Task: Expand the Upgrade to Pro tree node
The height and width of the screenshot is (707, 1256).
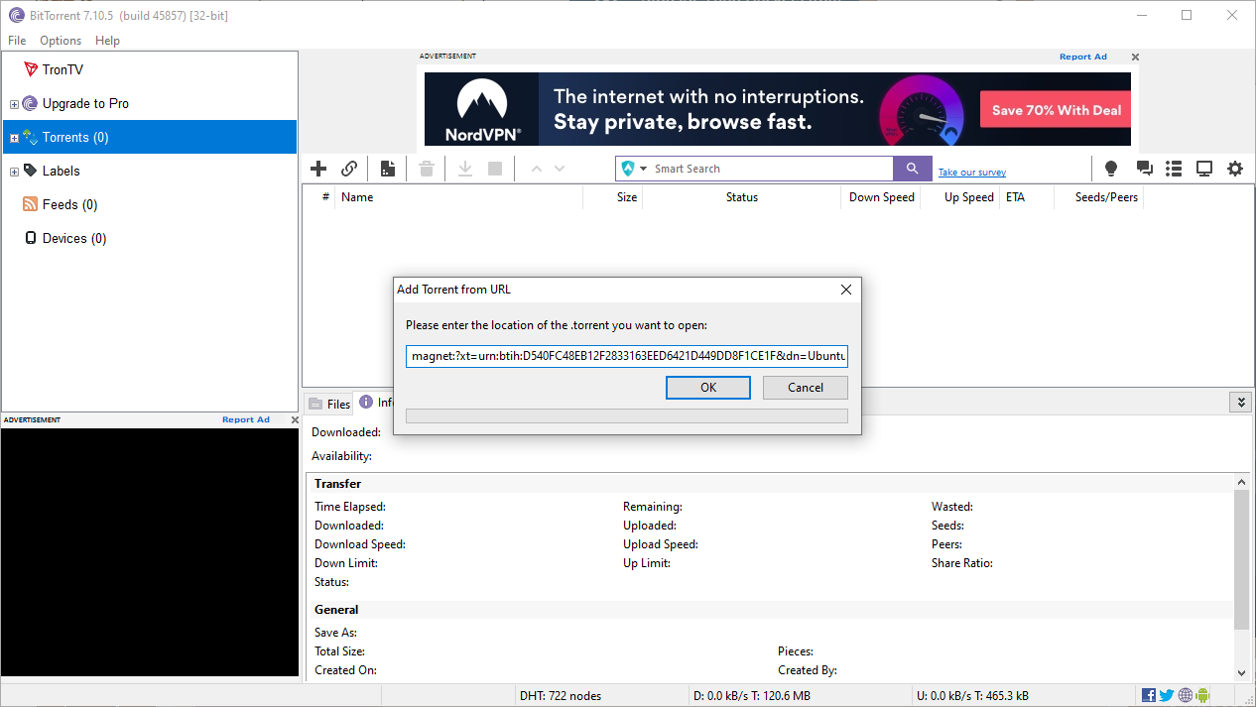Action: coord(14,104)
